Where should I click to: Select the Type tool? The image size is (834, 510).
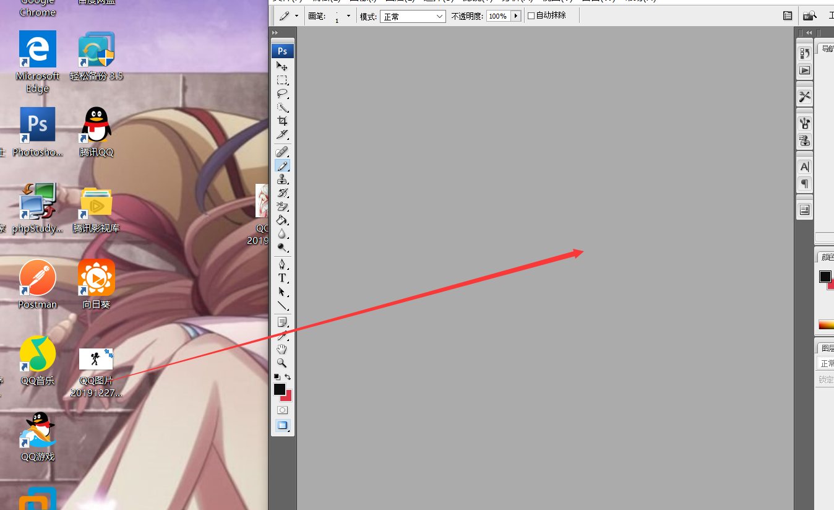pyautogui.click(x=282, y=278)
